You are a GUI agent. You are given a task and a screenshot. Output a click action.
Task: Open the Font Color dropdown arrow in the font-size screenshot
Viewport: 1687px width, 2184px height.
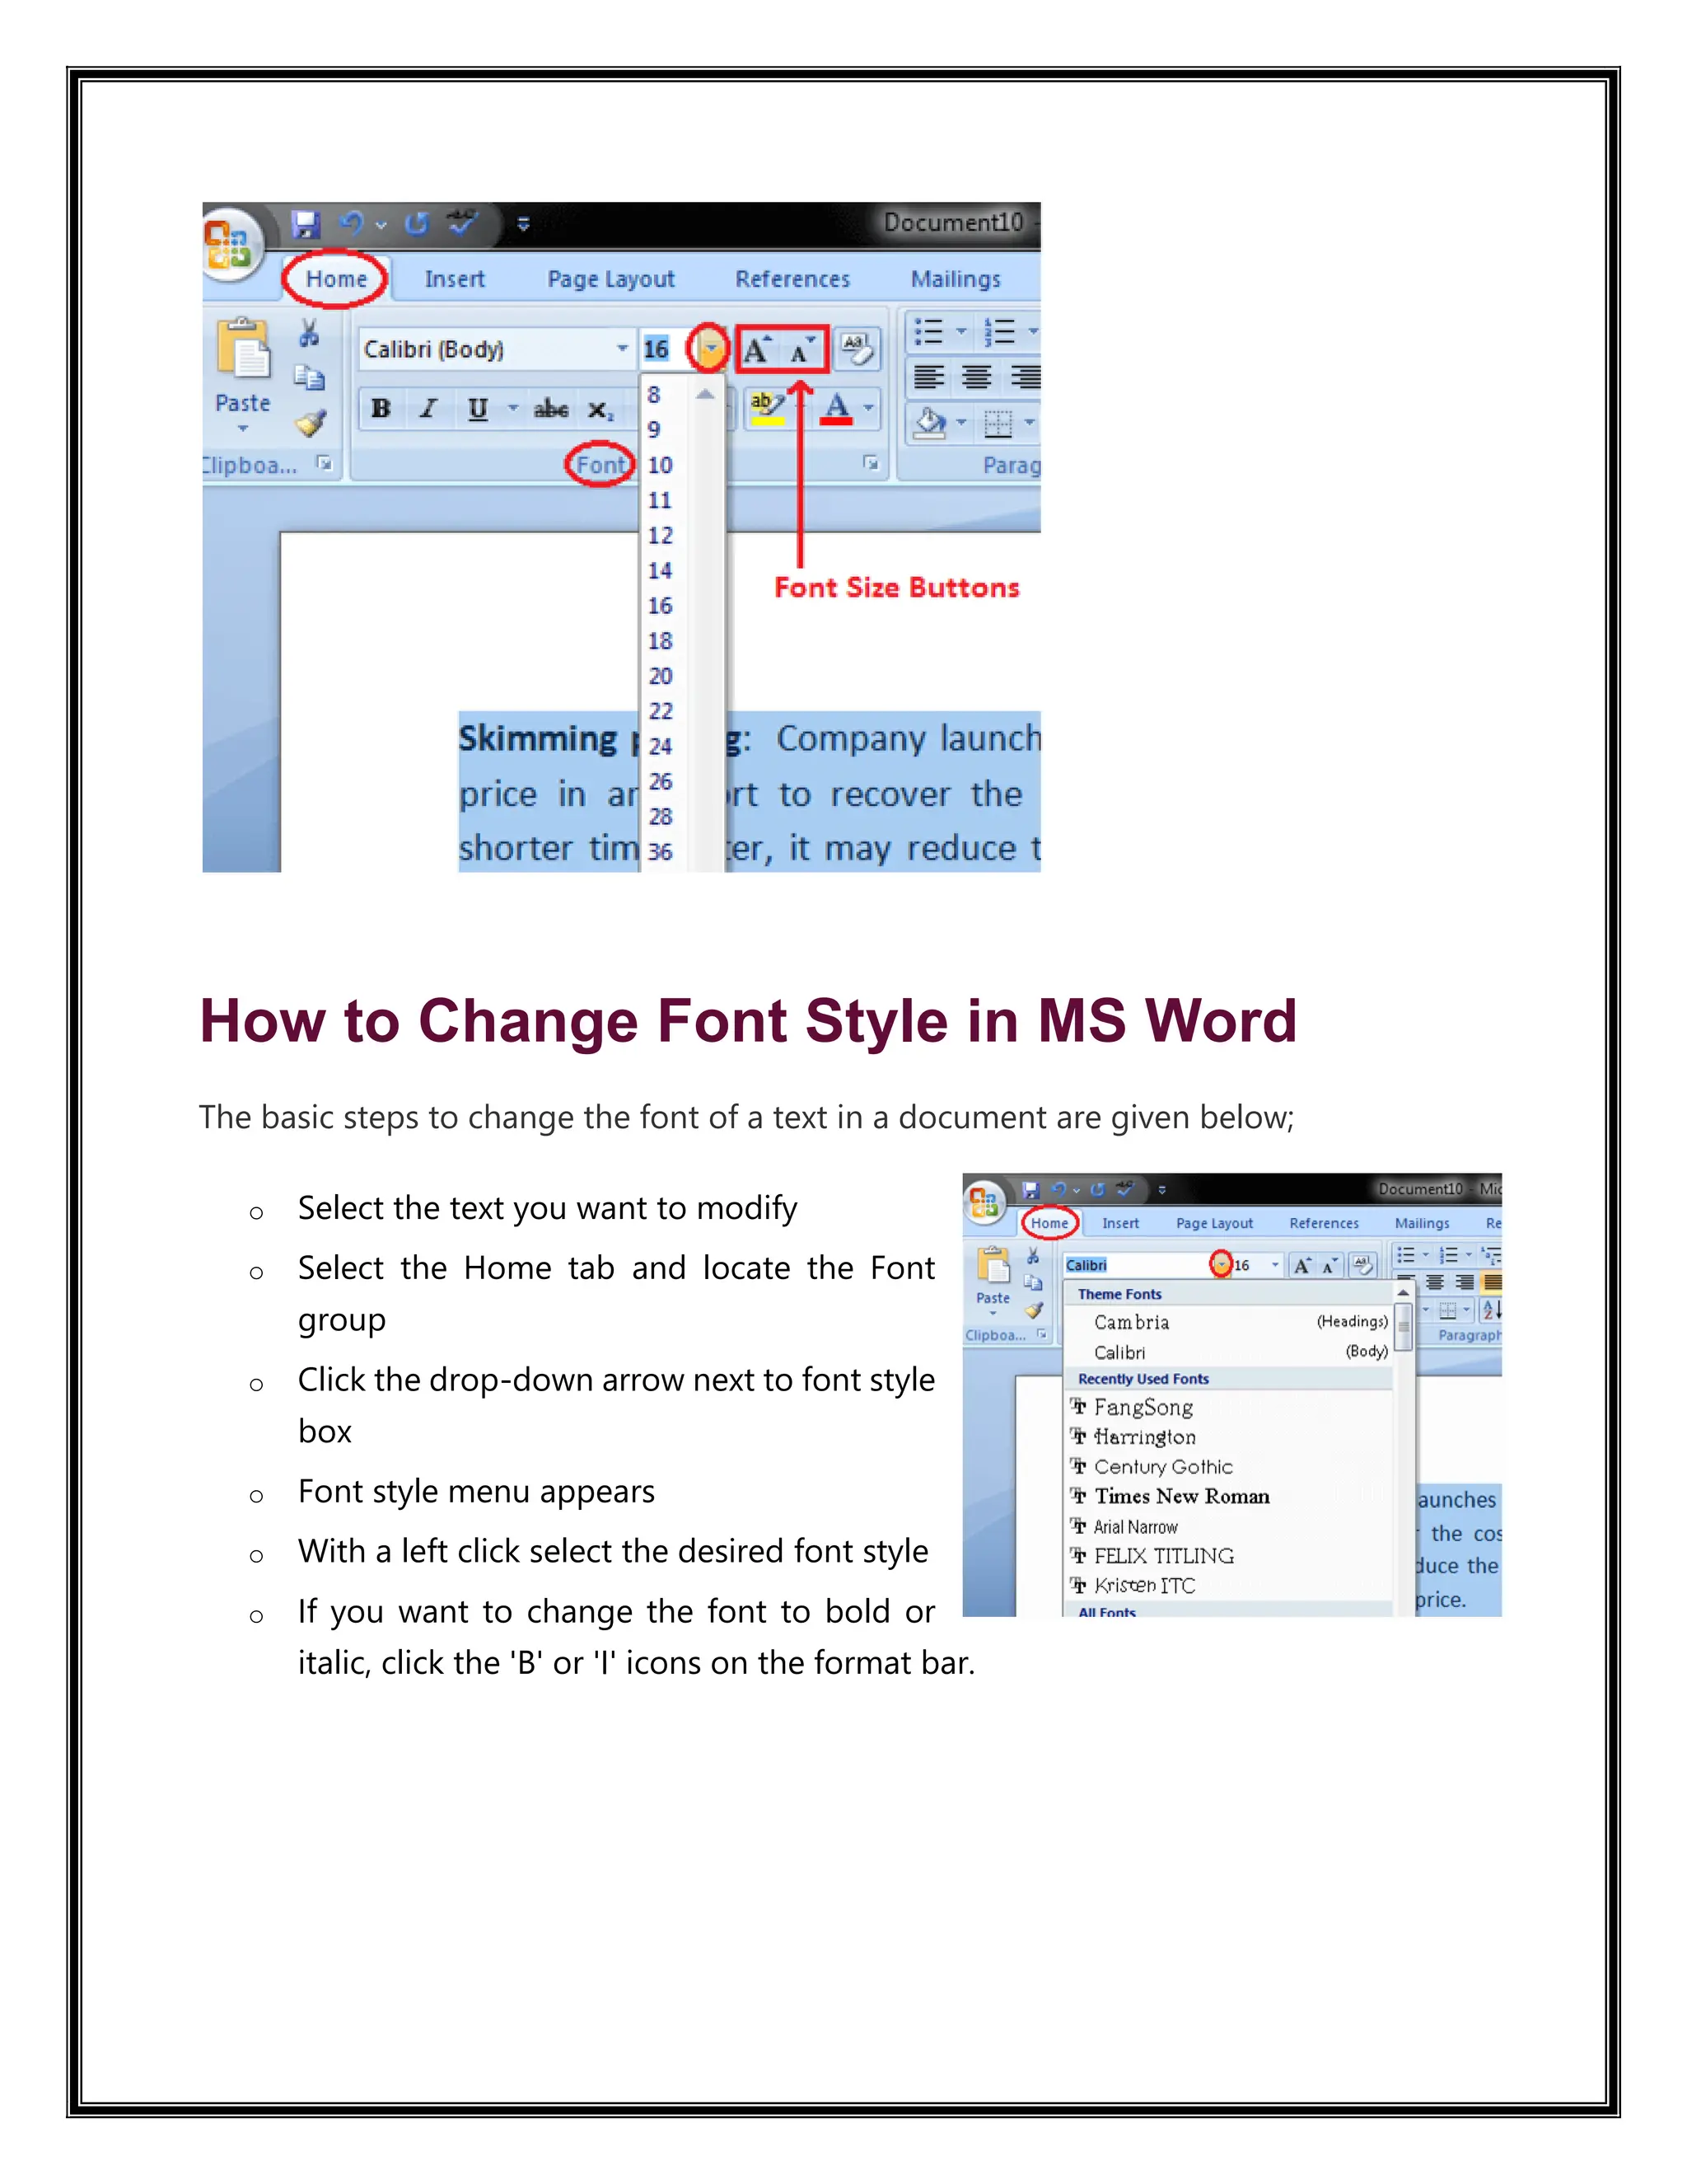pos(867,407)
